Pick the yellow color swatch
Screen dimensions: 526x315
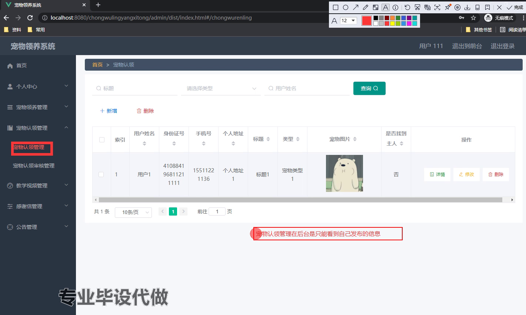392,23
